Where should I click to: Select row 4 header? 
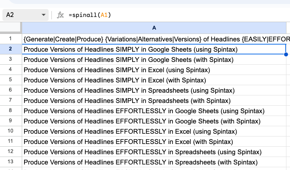point(11,69)
